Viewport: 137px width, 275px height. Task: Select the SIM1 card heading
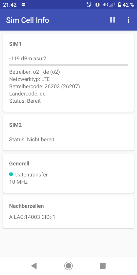click(x=15, y=44)
